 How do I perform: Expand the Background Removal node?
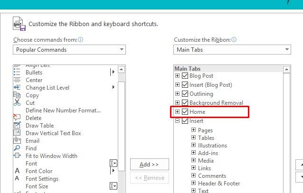[177, 103]
